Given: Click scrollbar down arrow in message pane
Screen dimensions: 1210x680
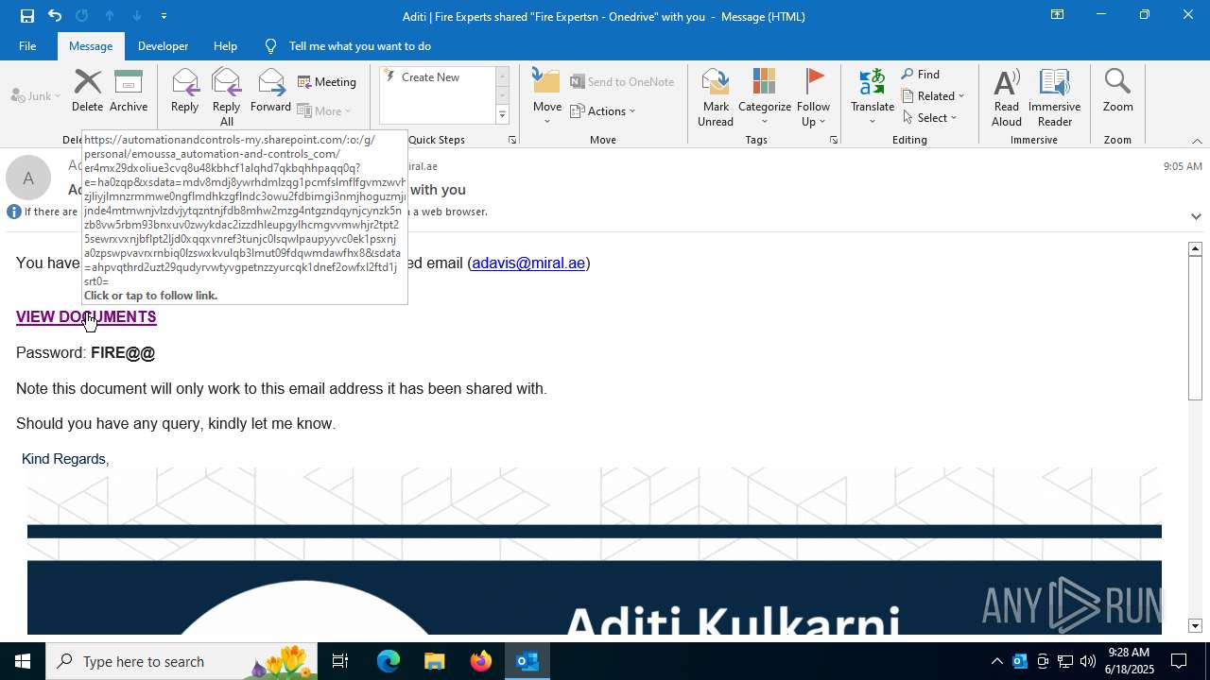Looking at the screenshot, I should click(1195, 626).
